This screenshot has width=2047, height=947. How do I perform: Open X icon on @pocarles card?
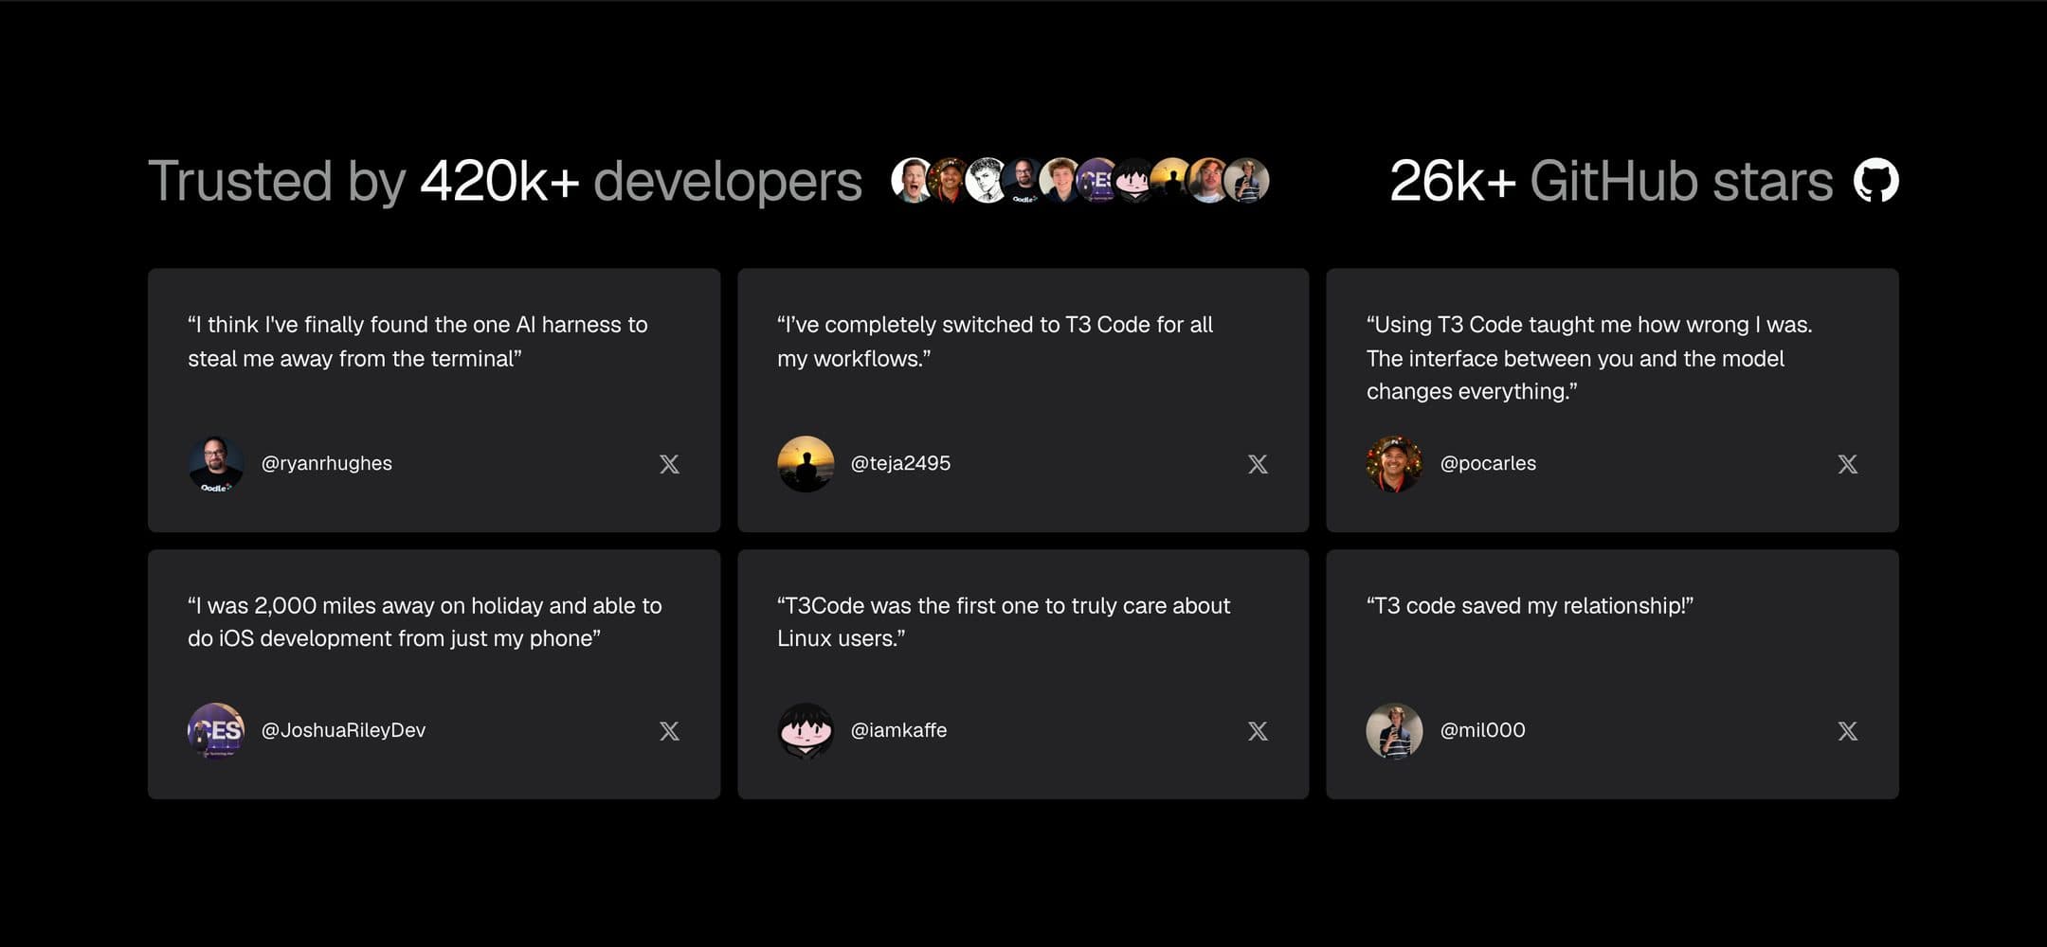(x=1847, y=464)
